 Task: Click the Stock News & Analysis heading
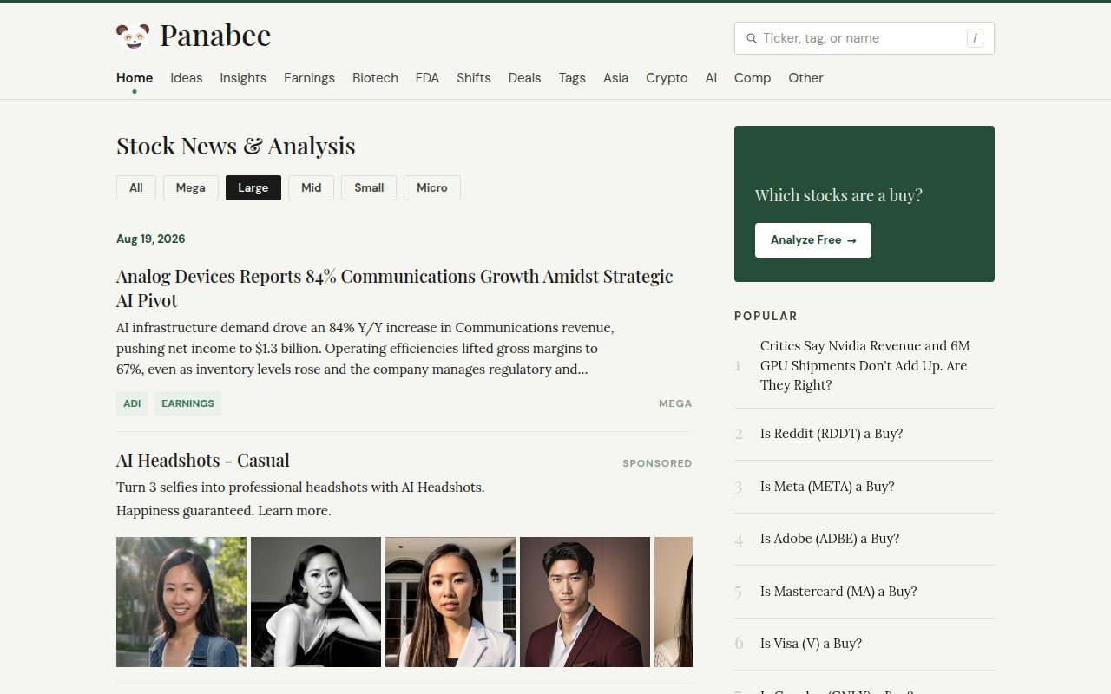pos(236,146)
